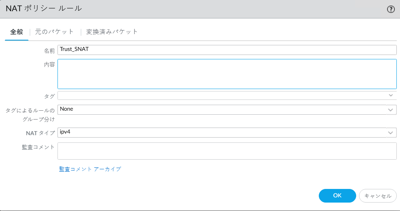Click the 名前 field containing Trust_SNAT
Screen dimensions: 400x211
tap(227, 50)
